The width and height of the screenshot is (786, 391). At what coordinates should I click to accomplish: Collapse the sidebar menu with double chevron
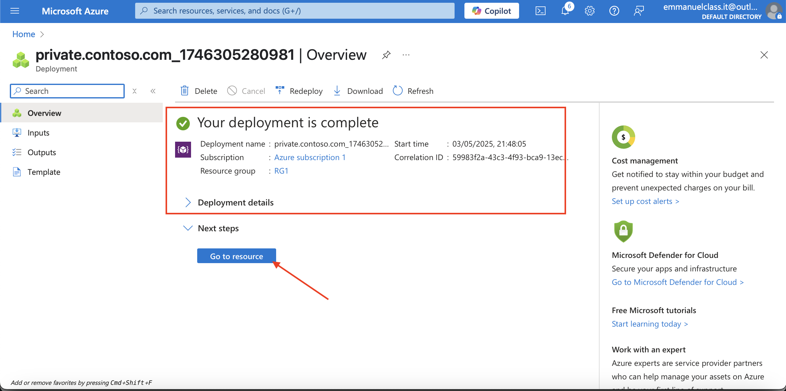click(x=153, y=91)
